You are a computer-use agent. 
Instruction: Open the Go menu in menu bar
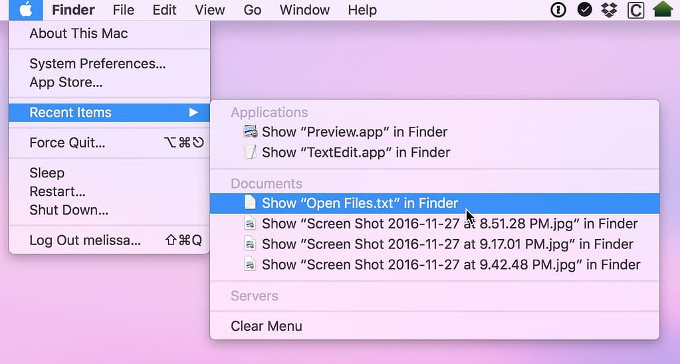tap(253, 10)
